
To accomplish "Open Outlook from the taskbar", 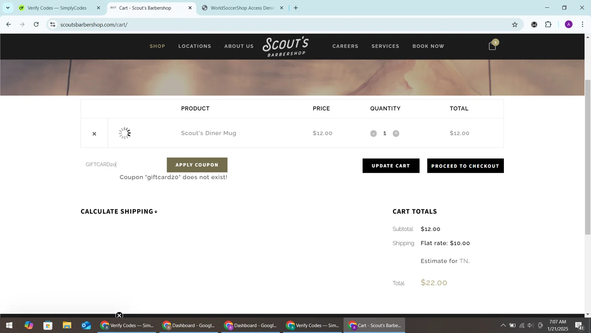I will [86, 326].
